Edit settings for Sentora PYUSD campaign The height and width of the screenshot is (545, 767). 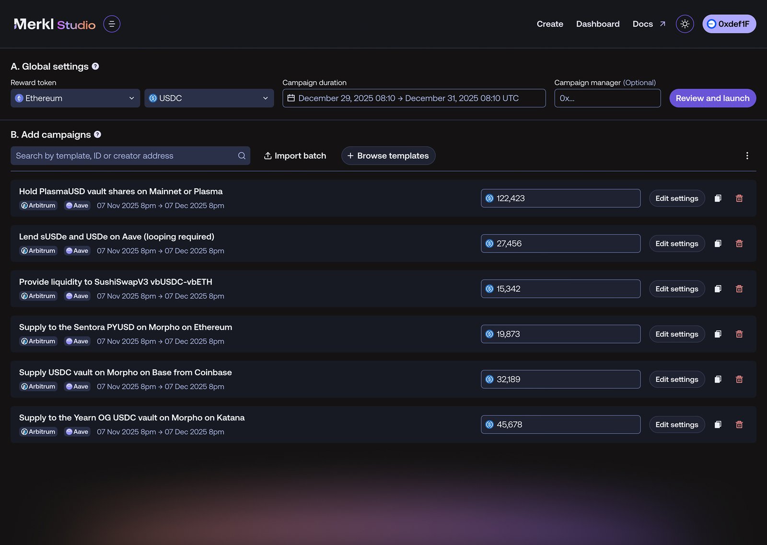click(x=677, y=334)
